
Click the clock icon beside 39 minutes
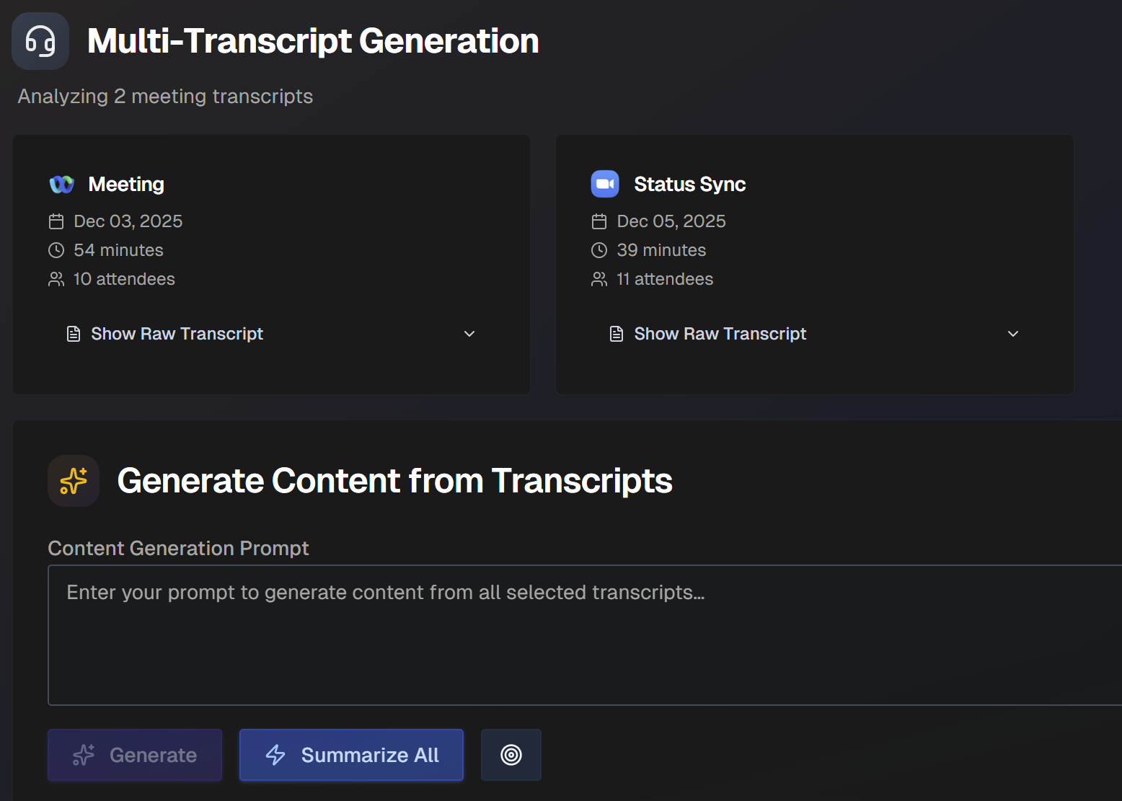[x=599, y=250]
